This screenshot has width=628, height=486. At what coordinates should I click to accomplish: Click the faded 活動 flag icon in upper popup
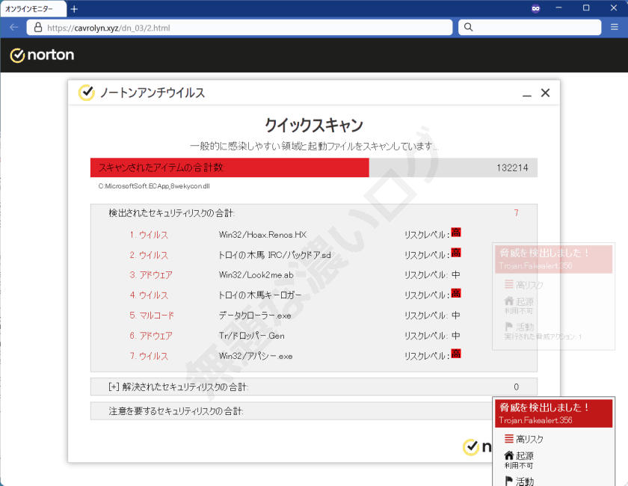point(508,326)
